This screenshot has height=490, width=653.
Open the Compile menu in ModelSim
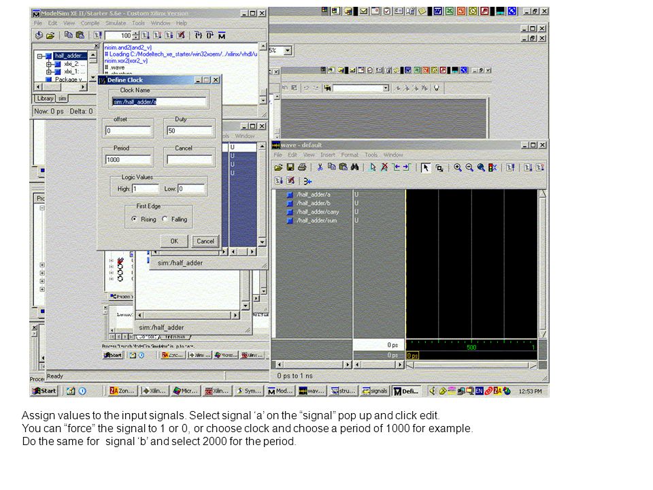tap(90, 23)
